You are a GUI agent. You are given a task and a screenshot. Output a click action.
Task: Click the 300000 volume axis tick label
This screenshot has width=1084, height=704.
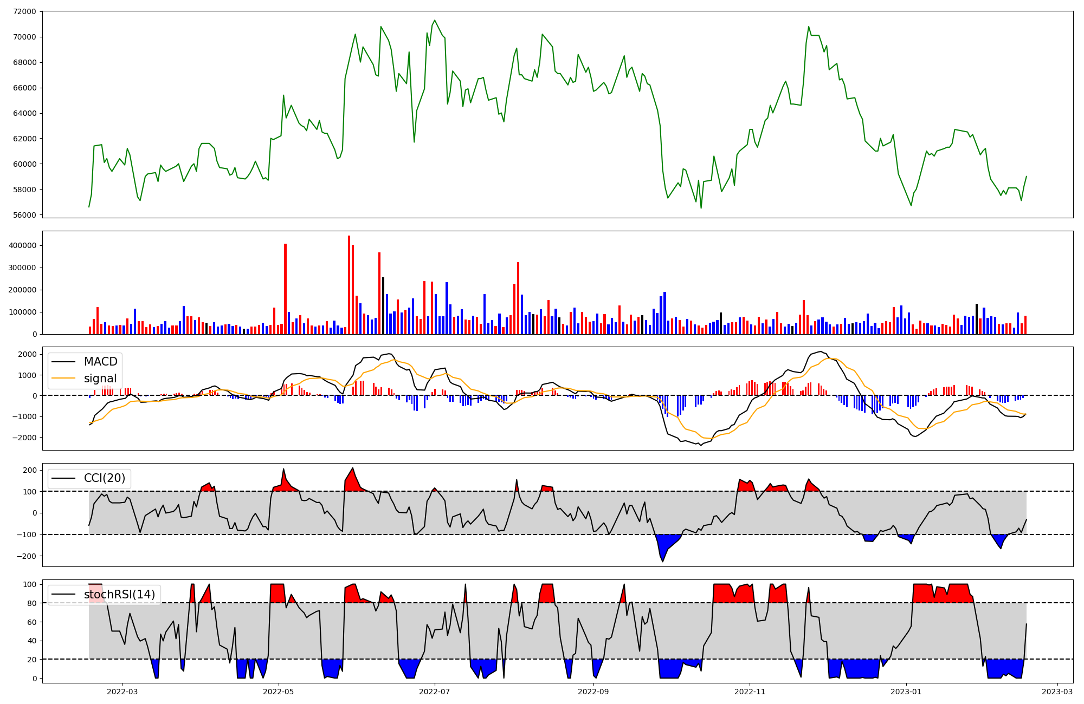[x=22, y=268]
